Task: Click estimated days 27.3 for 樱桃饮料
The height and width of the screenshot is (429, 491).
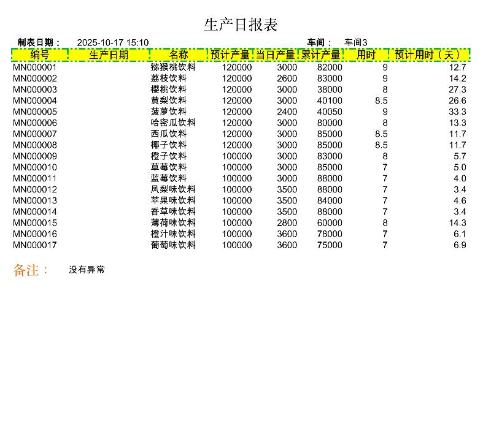Action: pos(457,89)
